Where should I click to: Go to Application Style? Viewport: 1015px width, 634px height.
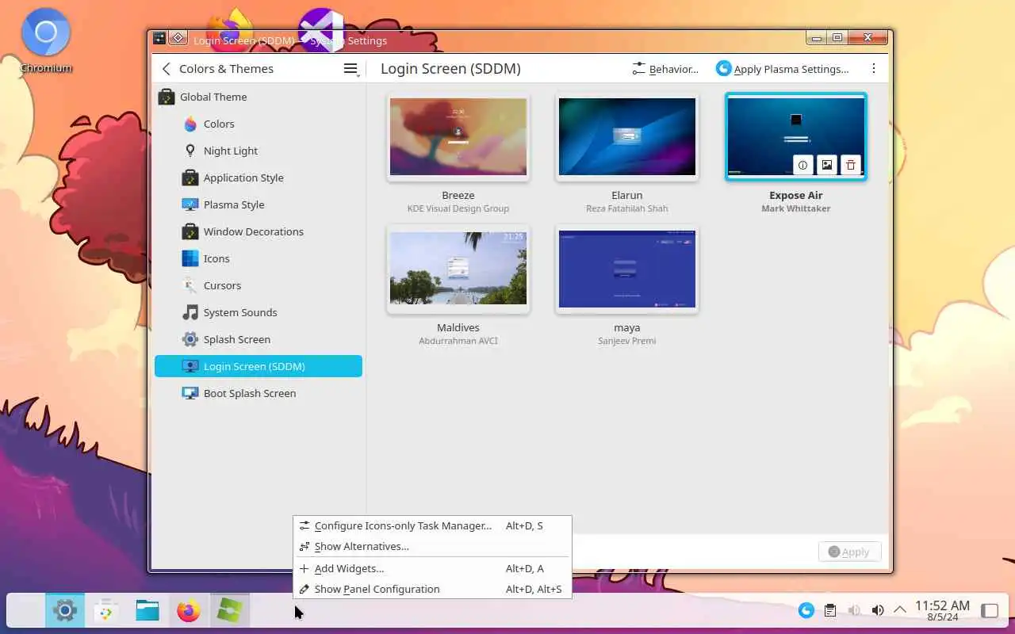tap(259, 178)
